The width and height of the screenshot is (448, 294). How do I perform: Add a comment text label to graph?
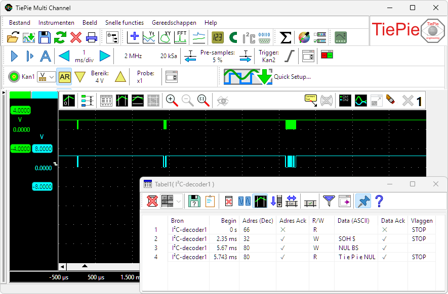(x=311, y=101)
